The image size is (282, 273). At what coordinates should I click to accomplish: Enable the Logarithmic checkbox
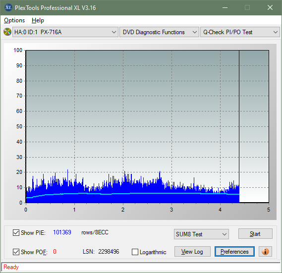(x=135, y=252)
